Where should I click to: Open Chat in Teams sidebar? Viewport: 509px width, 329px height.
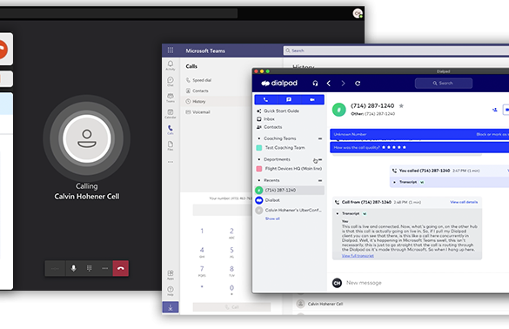(171, 81)
